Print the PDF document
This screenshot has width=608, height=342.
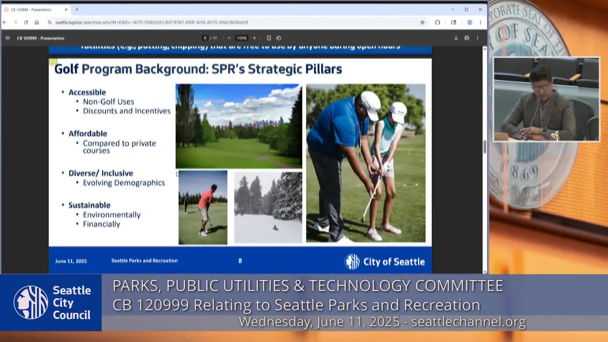467,38
